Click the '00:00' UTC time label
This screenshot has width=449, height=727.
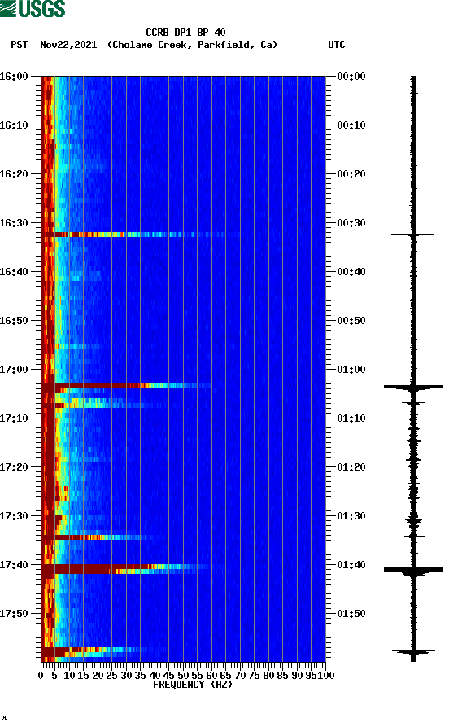click(351, 76)
